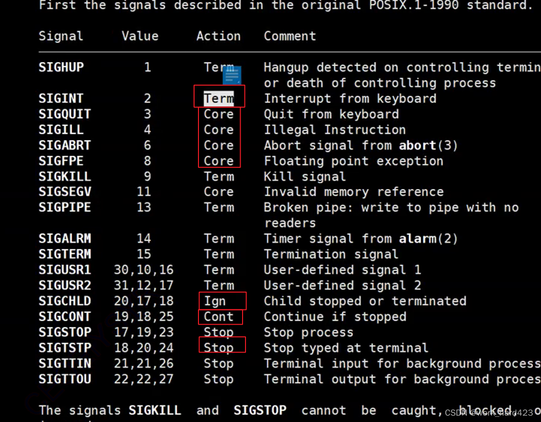Viewport: 541px width, 422px height.
Task: Click the 'Continue if stopped' comment
Action: tap(335, 317)
